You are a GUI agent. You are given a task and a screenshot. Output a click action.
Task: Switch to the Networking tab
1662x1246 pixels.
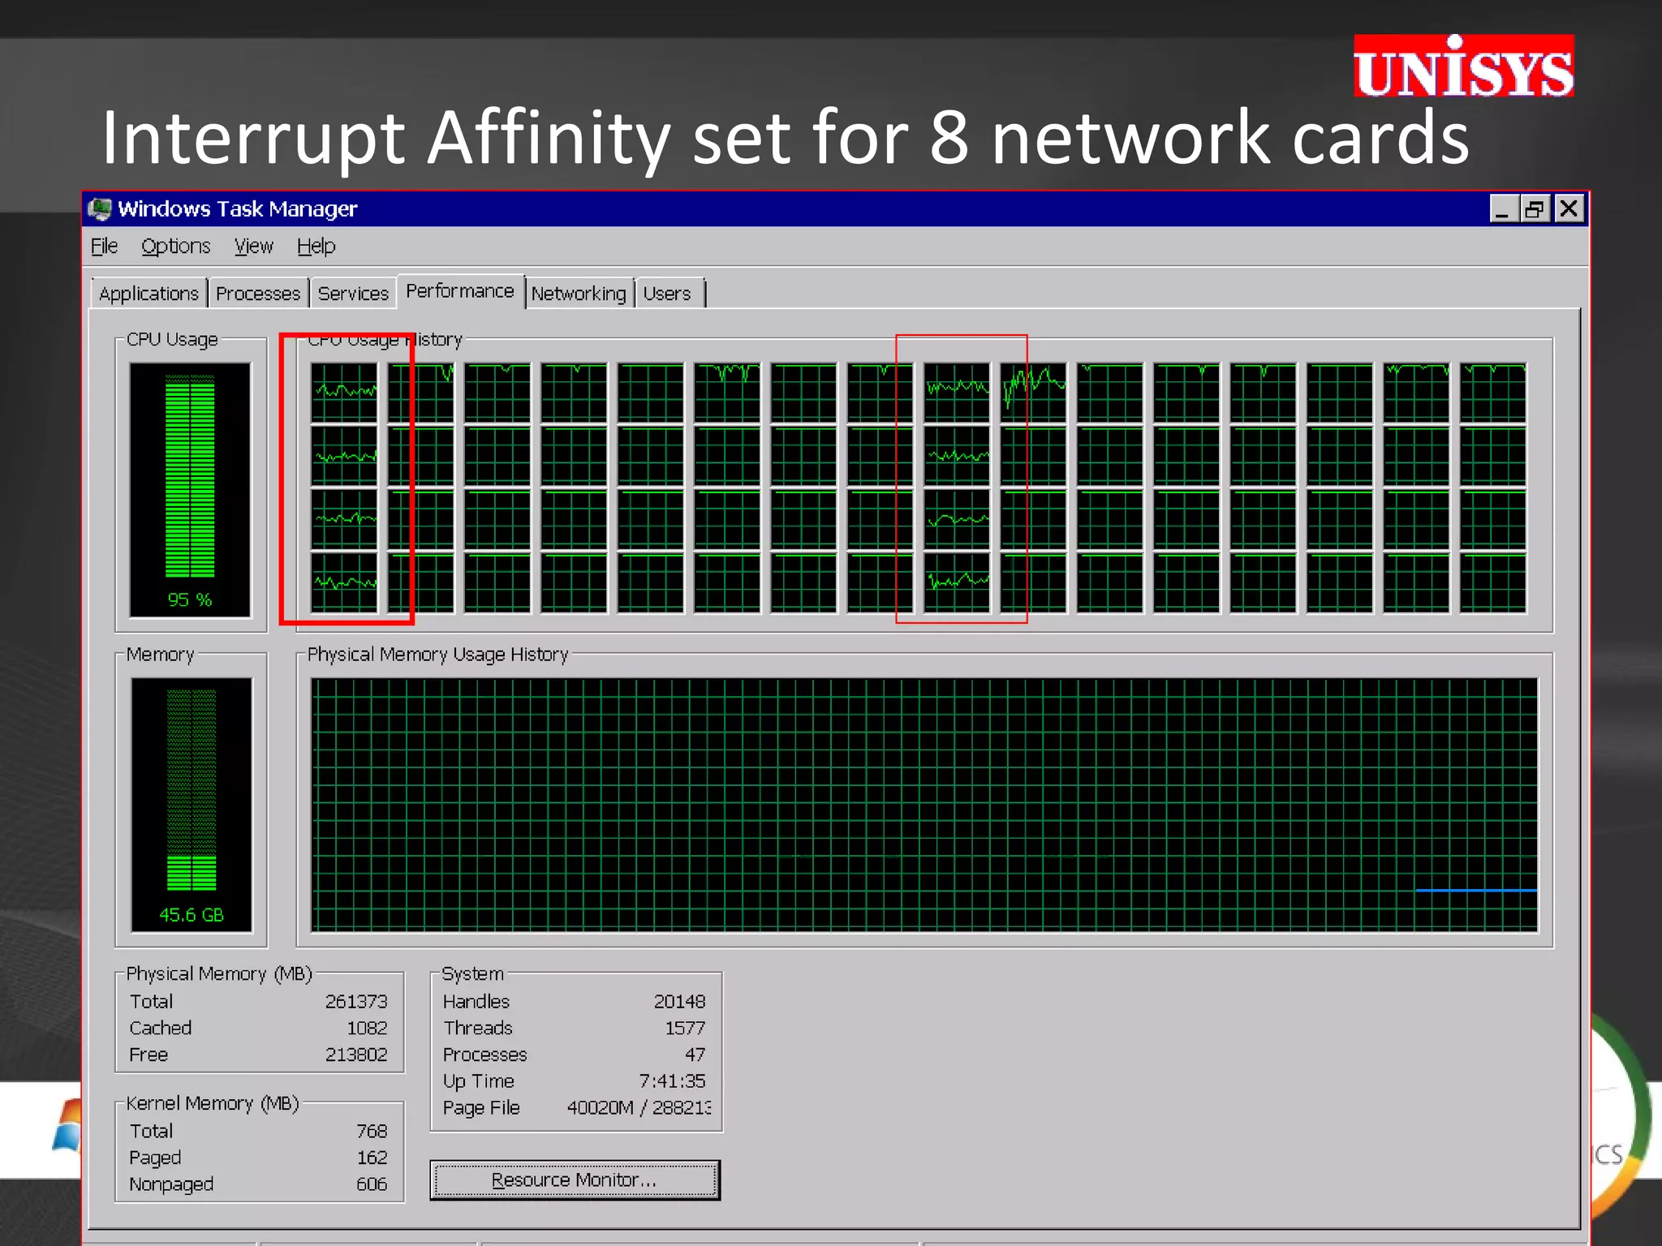pos(579,294)
